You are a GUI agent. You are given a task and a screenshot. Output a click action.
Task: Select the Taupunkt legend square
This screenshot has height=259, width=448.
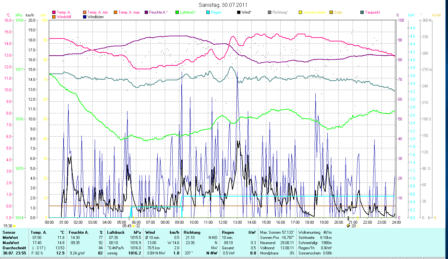362,13
